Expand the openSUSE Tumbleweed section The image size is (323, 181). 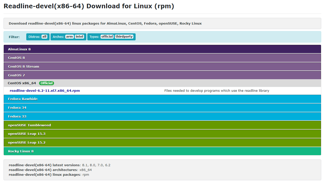pos(30,125)
